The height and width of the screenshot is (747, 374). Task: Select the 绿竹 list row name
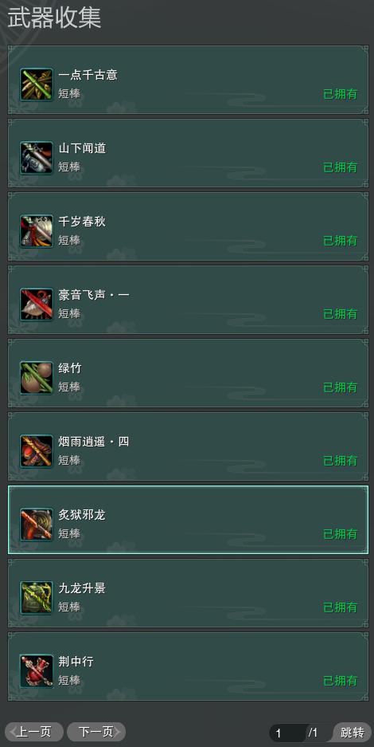click(x=70, y=368)
